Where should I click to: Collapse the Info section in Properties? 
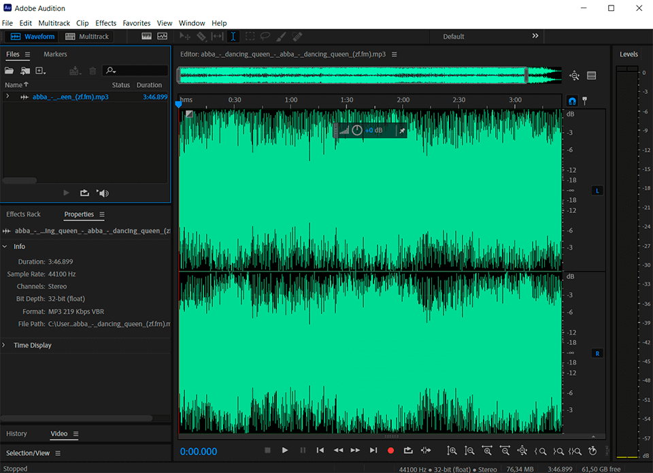[x=5, y=246]
